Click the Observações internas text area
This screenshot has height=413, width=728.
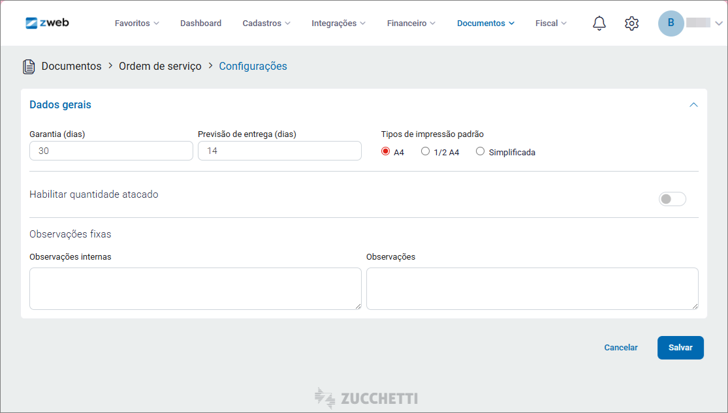pos(195,288)
